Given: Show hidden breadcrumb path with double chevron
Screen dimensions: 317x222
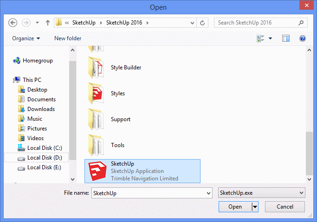Looking at the screenshot, I should 67,23.
